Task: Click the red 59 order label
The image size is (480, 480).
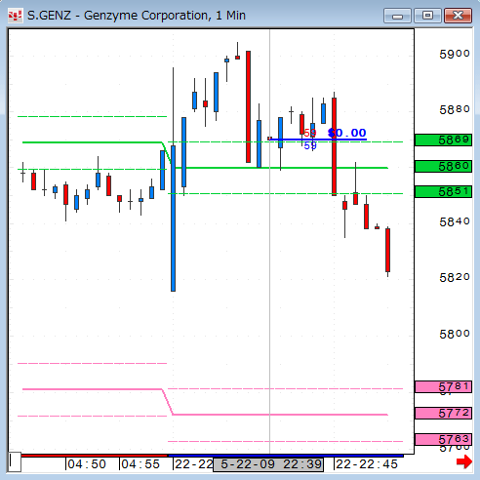Action: [x=310, y=133]
